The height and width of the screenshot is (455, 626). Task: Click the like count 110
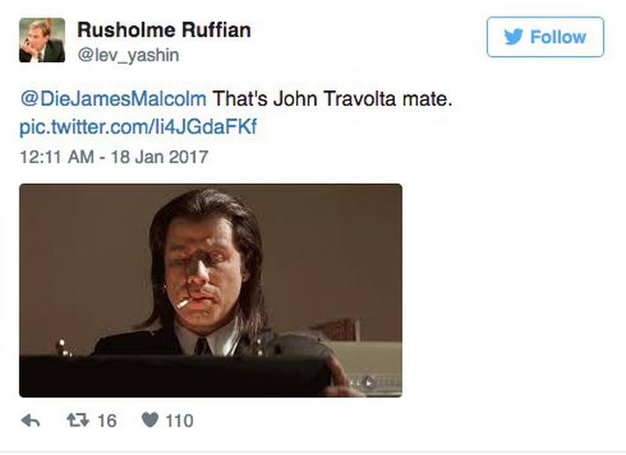[x=179, y=421]
